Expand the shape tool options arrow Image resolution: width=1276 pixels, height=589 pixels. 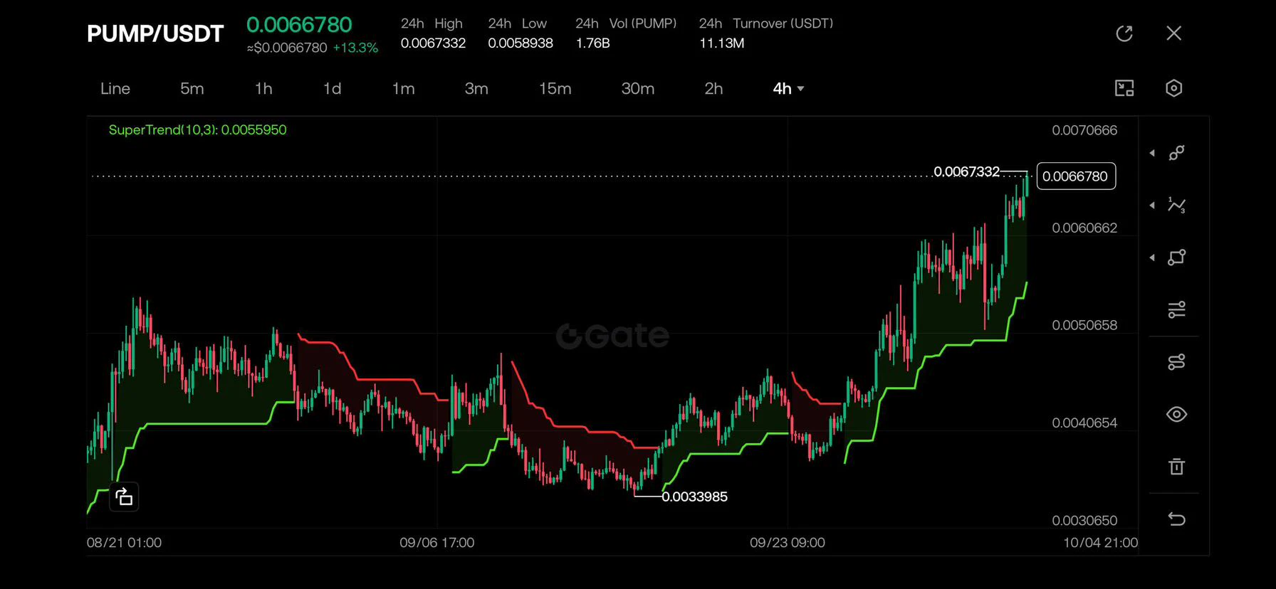(x=1152, y=258)
